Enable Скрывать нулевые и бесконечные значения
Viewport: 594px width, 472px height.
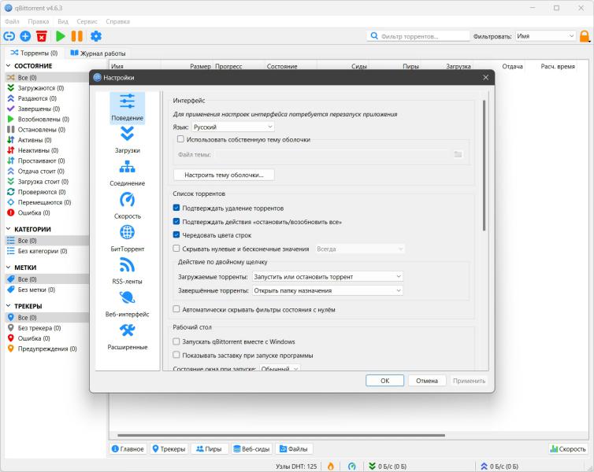[x=176, y=249]
